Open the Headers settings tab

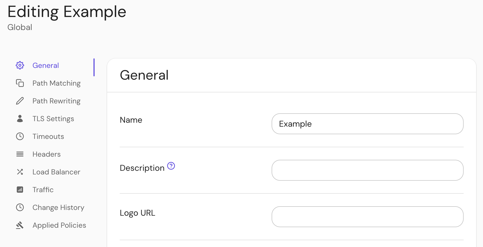point(46,154)
